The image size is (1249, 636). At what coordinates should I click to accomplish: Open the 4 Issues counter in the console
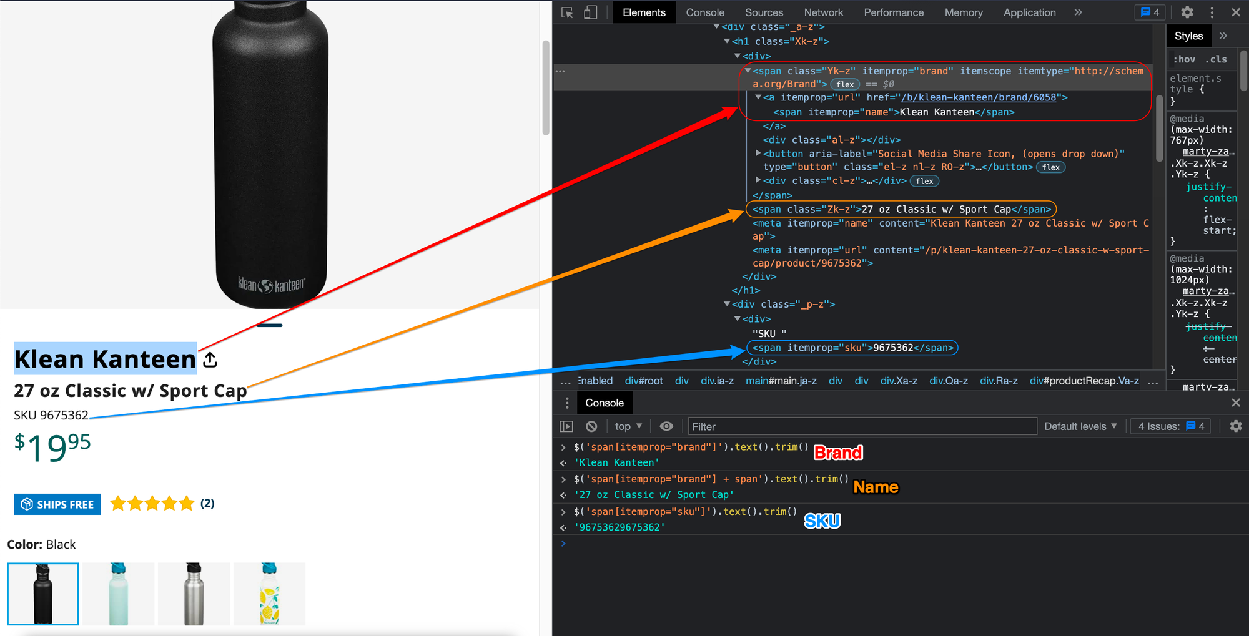pos(1171,426)
